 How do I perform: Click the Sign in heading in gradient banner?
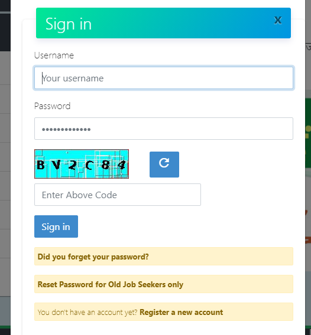[x=69, y=24]
